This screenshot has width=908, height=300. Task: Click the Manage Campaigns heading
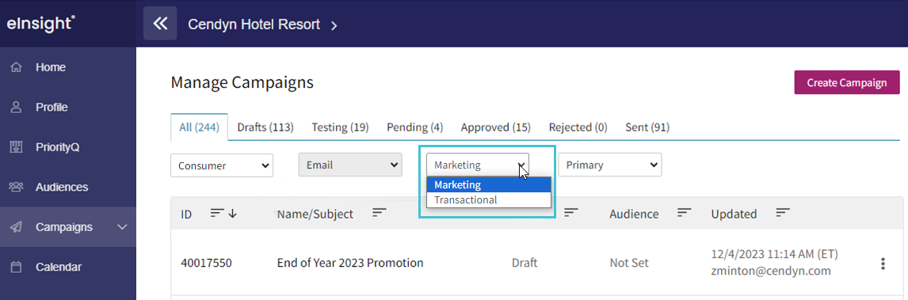pos(242,82)
